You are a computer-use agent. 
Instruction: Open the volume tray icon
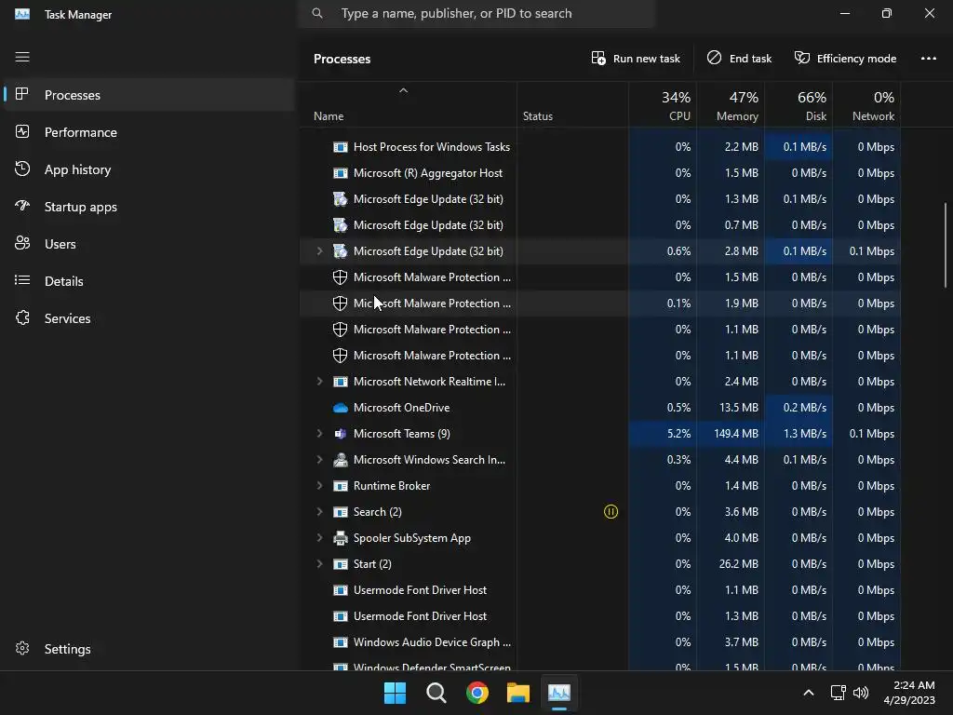coord(861,693)
